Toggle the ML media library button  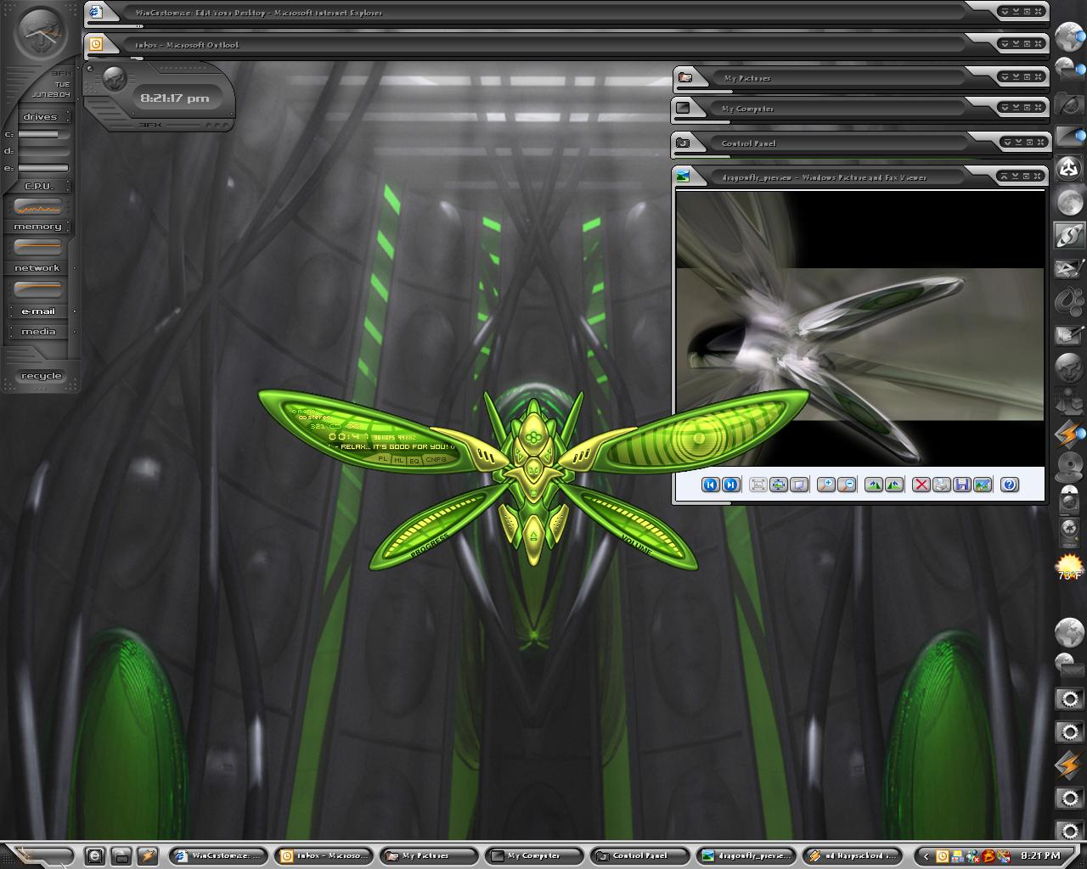pos(398,460)
